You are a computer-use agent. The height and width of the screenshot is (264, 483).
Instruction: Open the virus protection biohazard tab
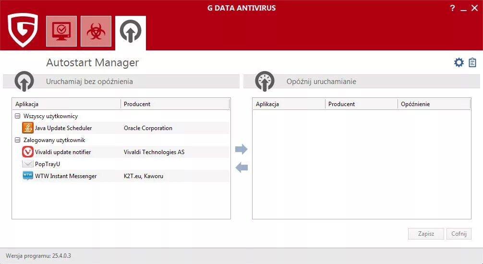click(x=96, y=31)
